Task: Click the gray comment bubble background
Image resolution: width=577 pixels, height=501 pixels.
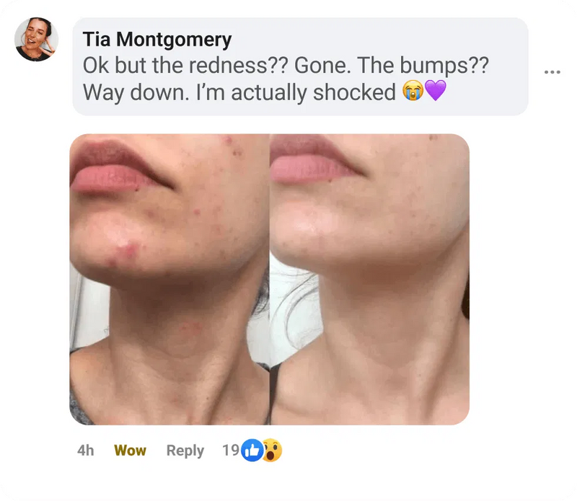Action: click(300, 66)
